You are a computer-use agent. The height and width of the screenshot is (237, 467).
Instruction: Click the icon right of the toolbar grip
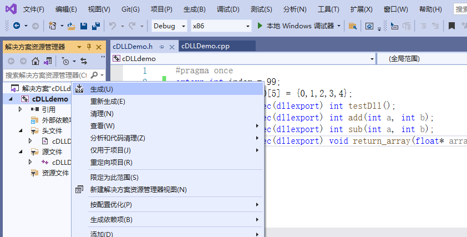pos(394,26)
